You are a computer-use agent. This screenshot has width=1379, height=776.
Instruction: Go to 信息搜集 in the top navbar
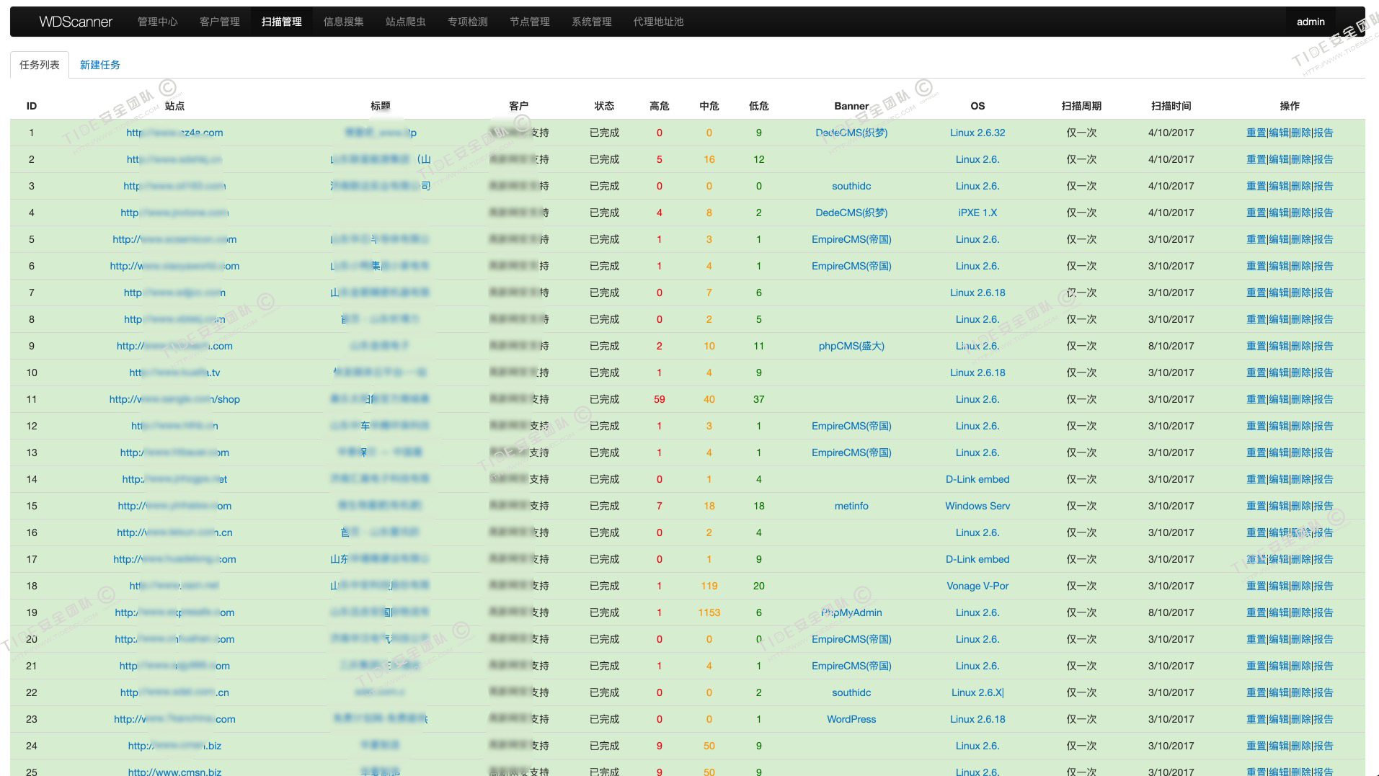click(343, 22)
